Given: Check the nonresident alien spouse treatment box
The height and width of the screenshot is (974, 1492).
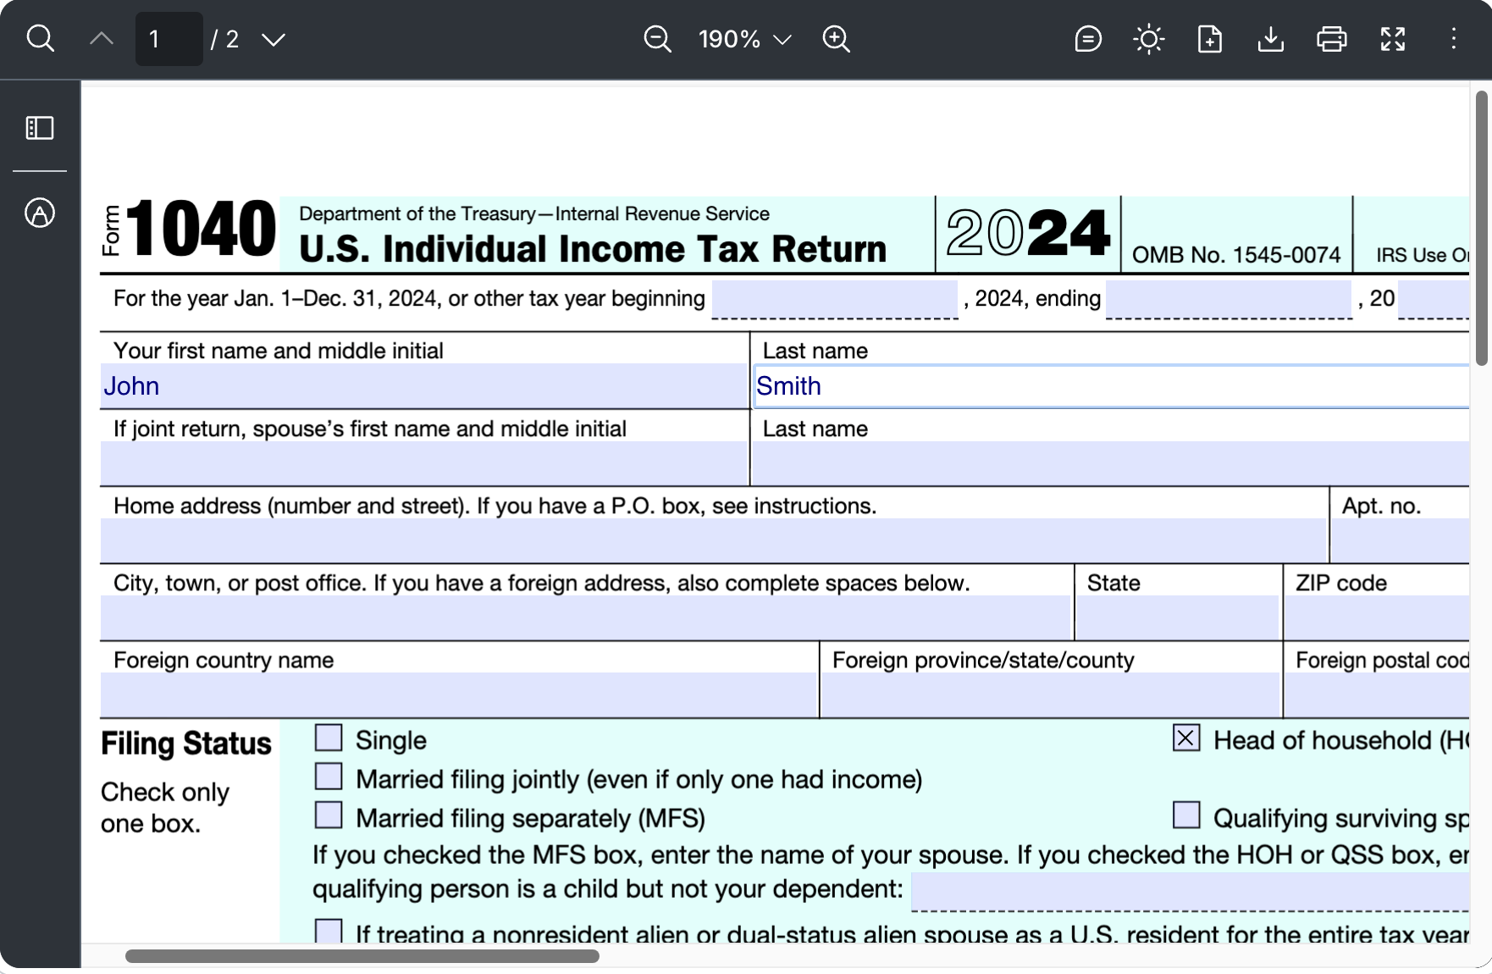Looking at the screenshot, I should 329,931.
